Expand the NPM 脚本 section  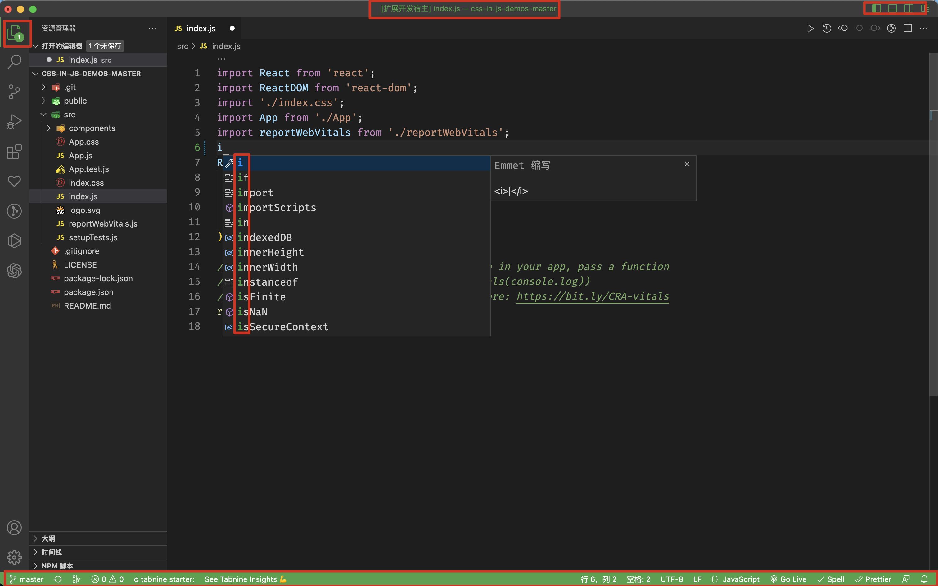pyautogui.click(x=57, y=566)
